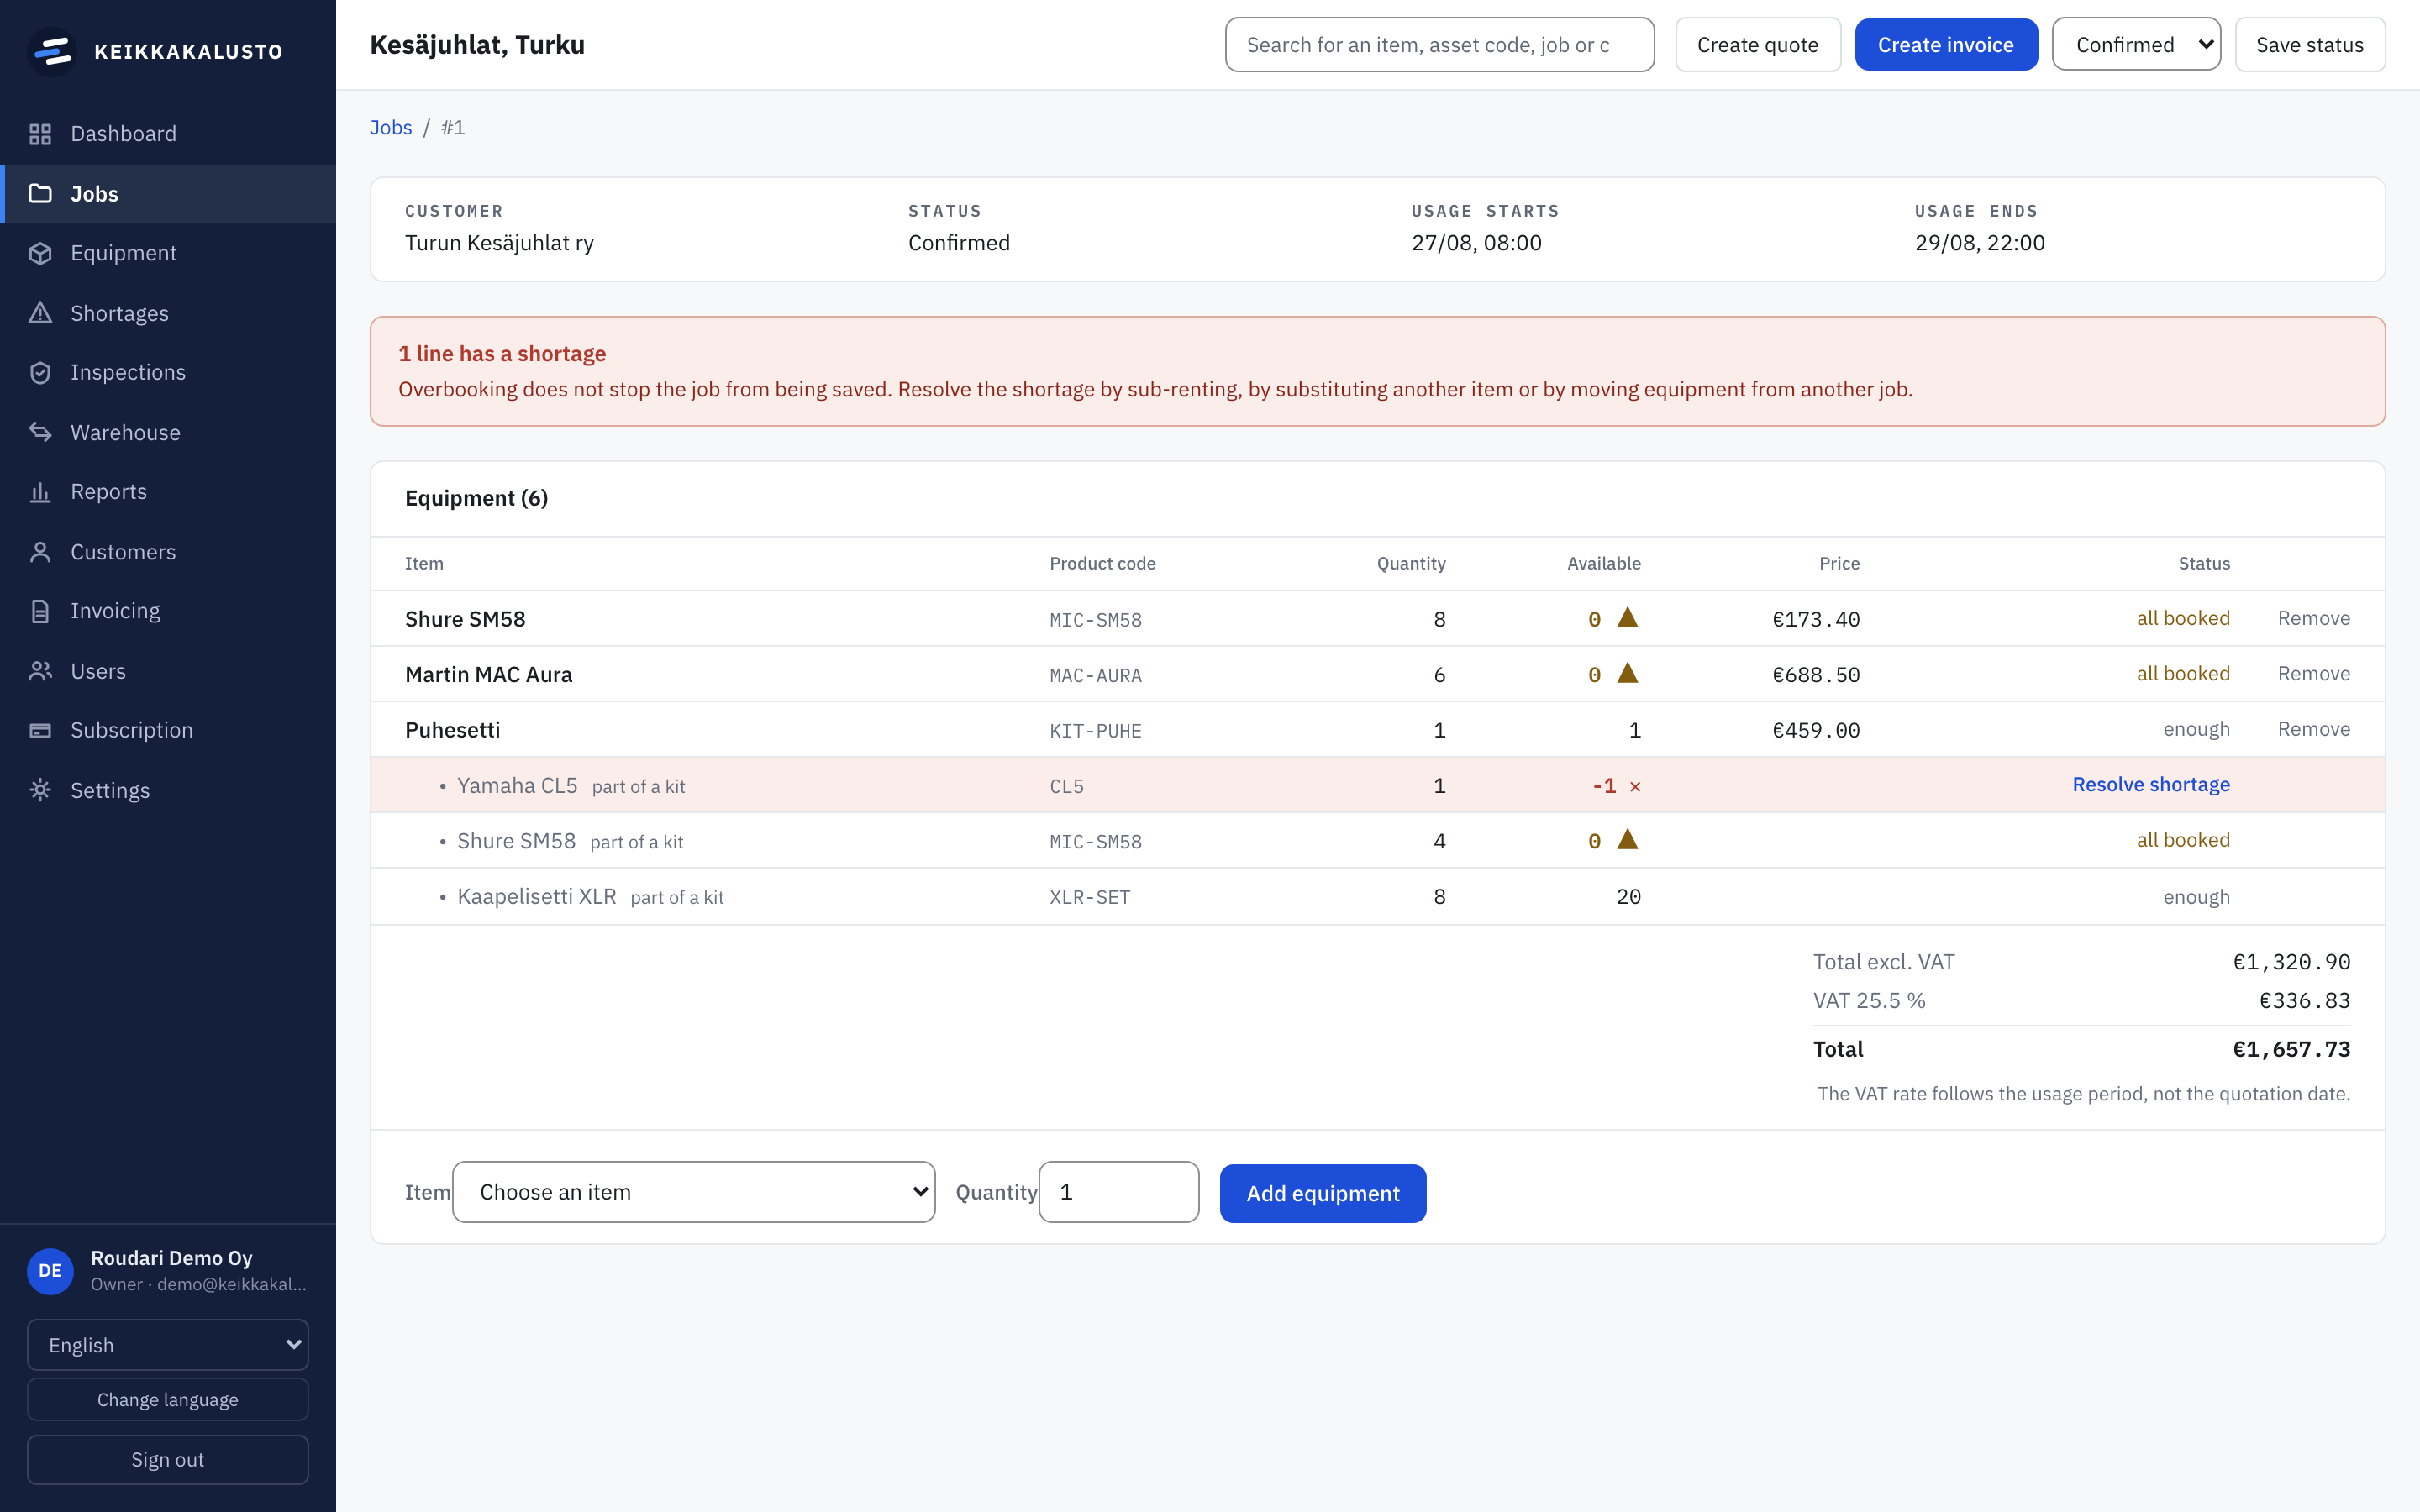This screenshot has height=1512, width=2420.
Task: Open Equipment in the sidebar
Action: pos(168,253)
